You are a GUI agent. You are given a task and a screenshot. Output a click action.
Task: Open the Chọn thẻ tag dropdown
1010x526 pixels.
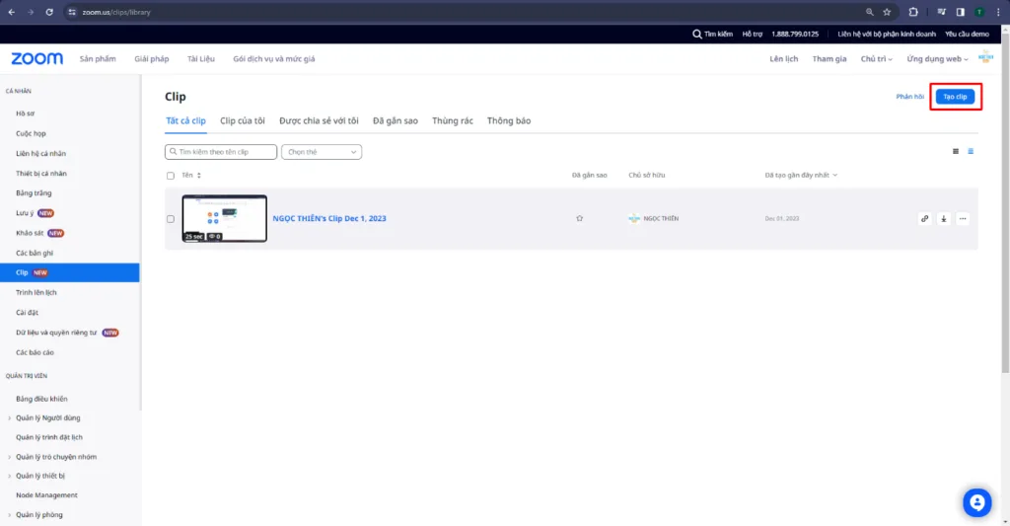[x=322, y=152]
